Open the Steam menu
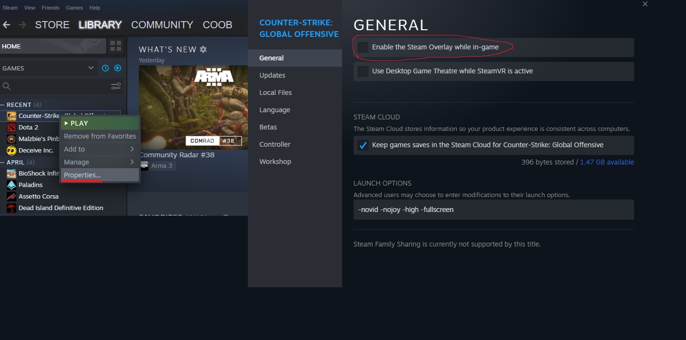 tap(10, 8)
